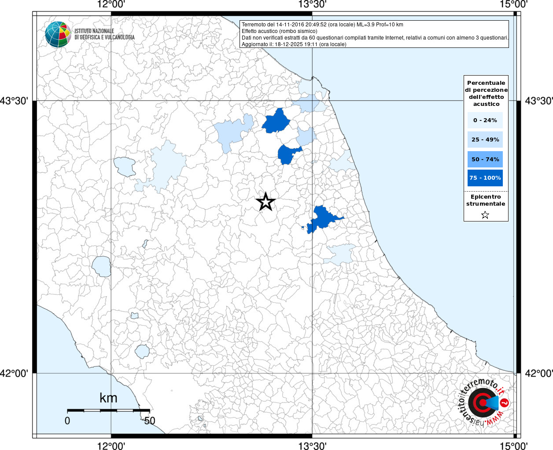Screen dimensions: 553x450
Task: Click the INGV globe logo
Action: click(58, 34)
